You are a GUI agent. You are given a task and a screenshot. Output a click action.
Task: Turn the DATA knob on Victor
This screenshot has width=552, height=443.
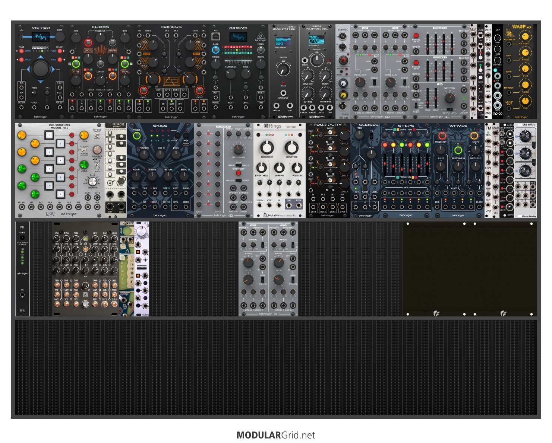tap(60, 36)
